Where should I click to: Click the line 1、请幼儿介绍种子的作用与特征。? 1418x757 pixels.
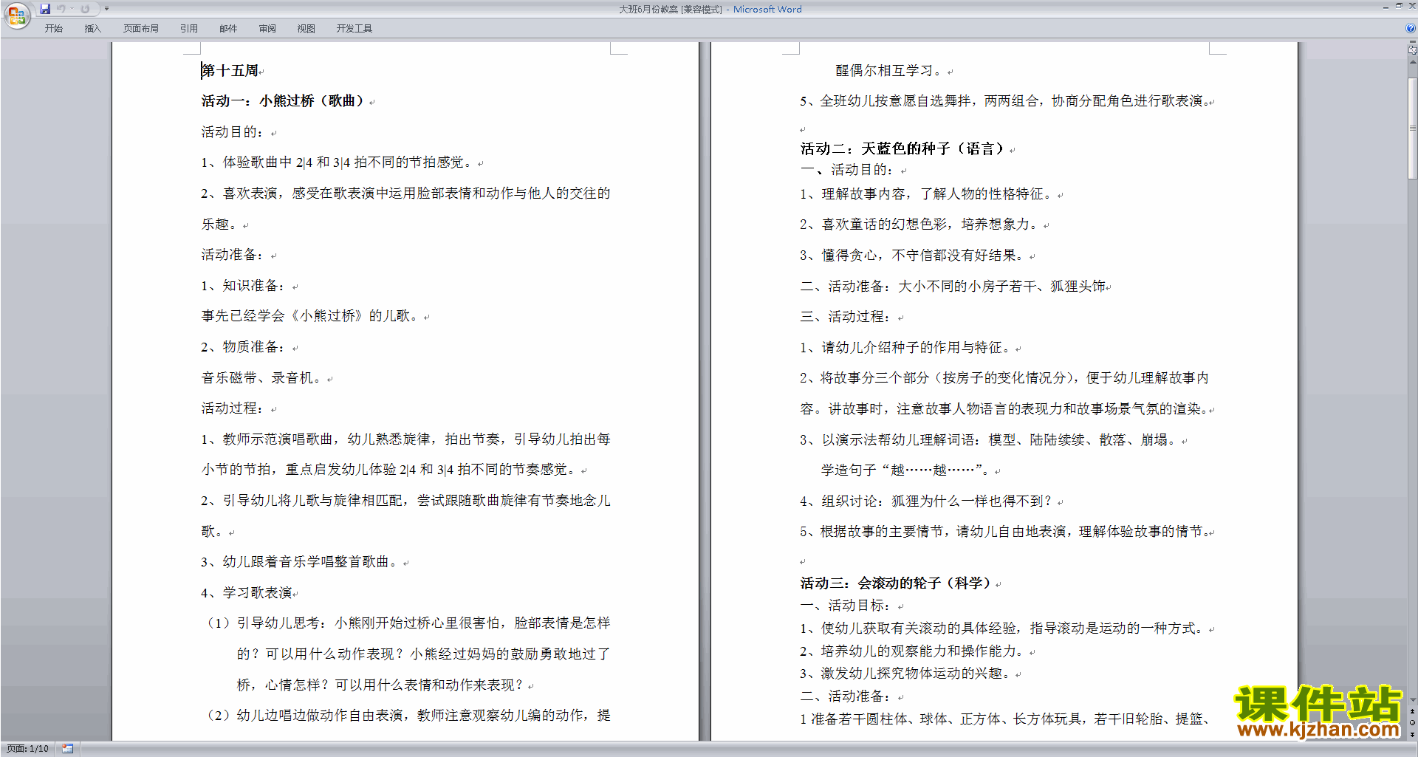907,348
